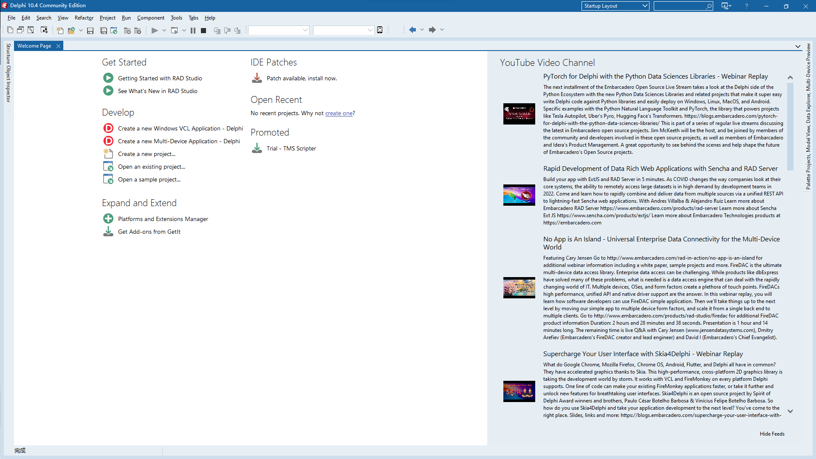This screenshot has height=459, width=816.
Task: Click the device rotate toolbar icon
Action: click(380, 30)
